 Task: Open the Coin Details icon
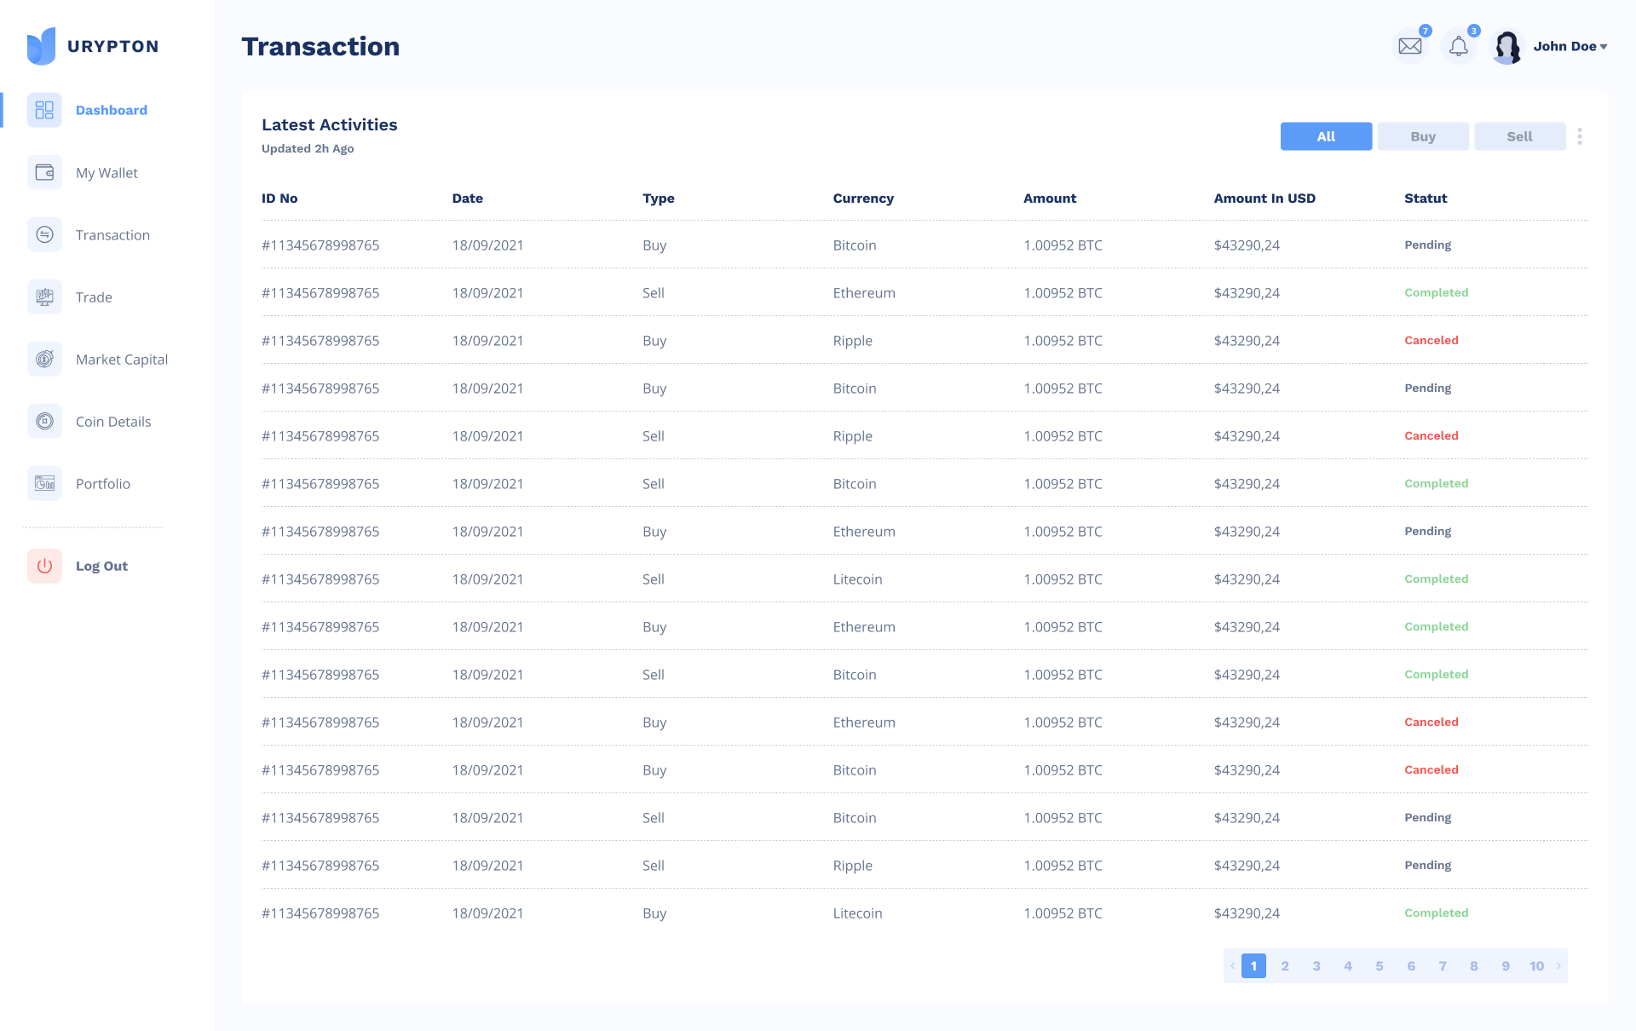click(44, 422)
